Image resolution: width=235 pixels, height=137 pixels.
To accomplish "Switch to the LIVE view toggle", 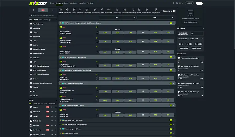I will click(x=43, y=10).
